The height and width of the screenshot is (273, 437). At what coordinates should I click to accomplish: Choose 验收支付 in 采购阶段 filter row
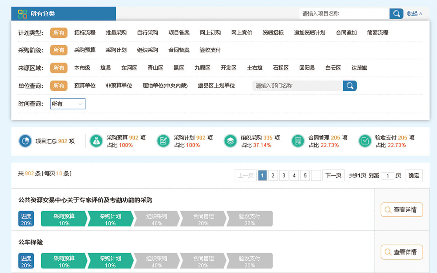click(x=210, y=50)
